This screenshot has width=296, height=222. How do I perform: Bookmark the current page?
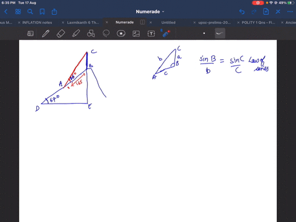(42, 12)
